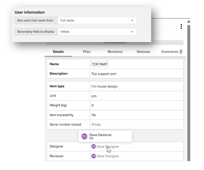Click the Reviewer row DD avatar
204x170 pixels.
click(93, 156)
